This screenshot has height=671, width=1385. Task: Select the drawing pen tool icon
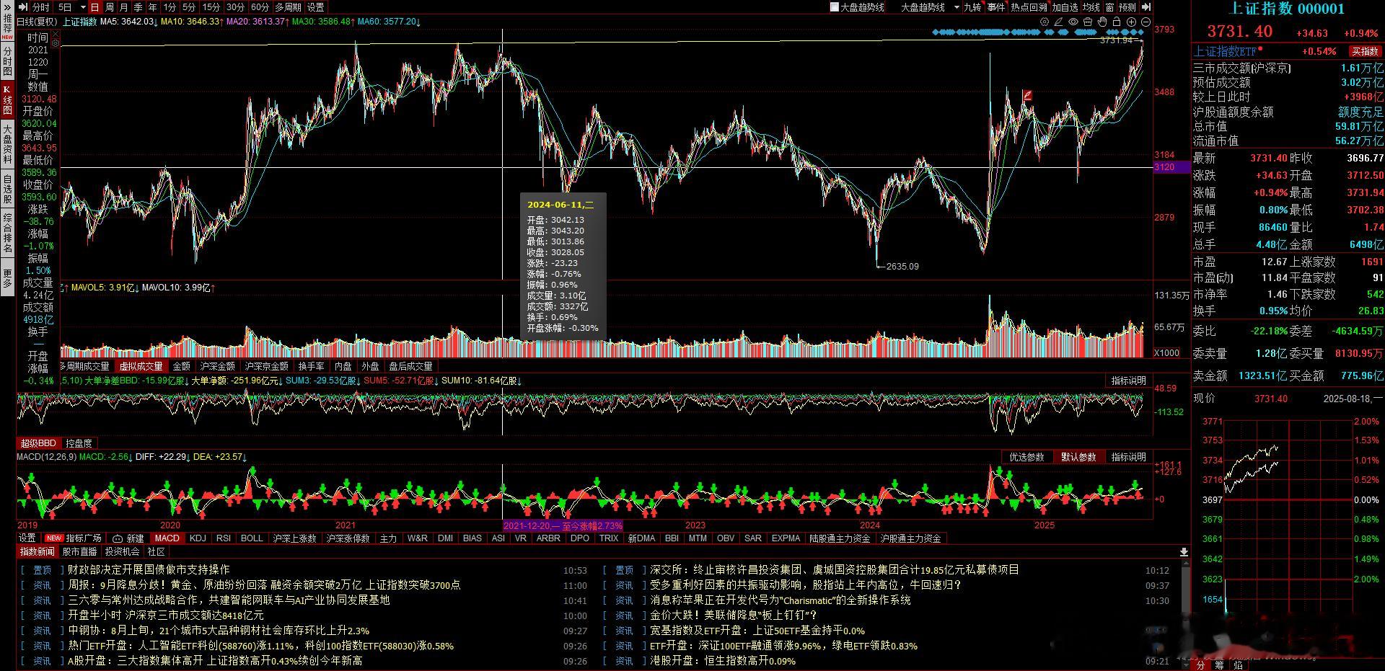pos(1058,22)
